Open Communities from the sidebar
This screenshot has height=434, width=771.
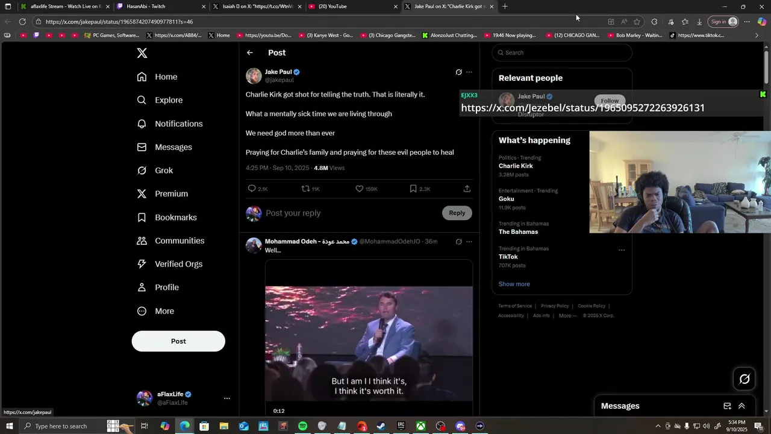coord(170,241)
